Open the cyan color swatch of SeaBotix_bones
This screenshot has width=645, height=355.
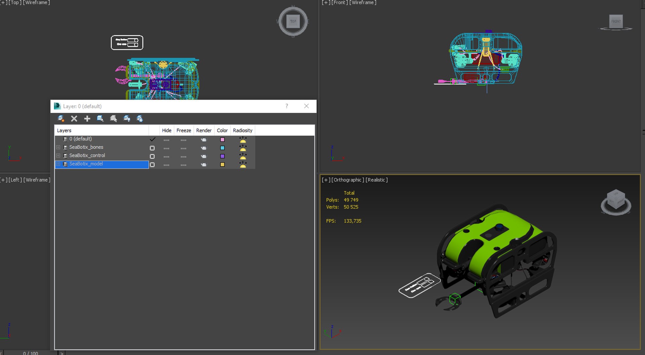pyautogui.click(x=222, y=148)
